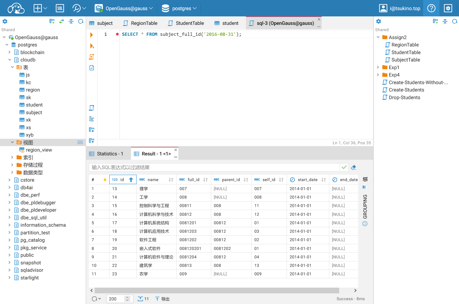This screenshot has width=459, height=304.
Task: Click the clear filter eraser icon
Action: [x=353, y=167]
